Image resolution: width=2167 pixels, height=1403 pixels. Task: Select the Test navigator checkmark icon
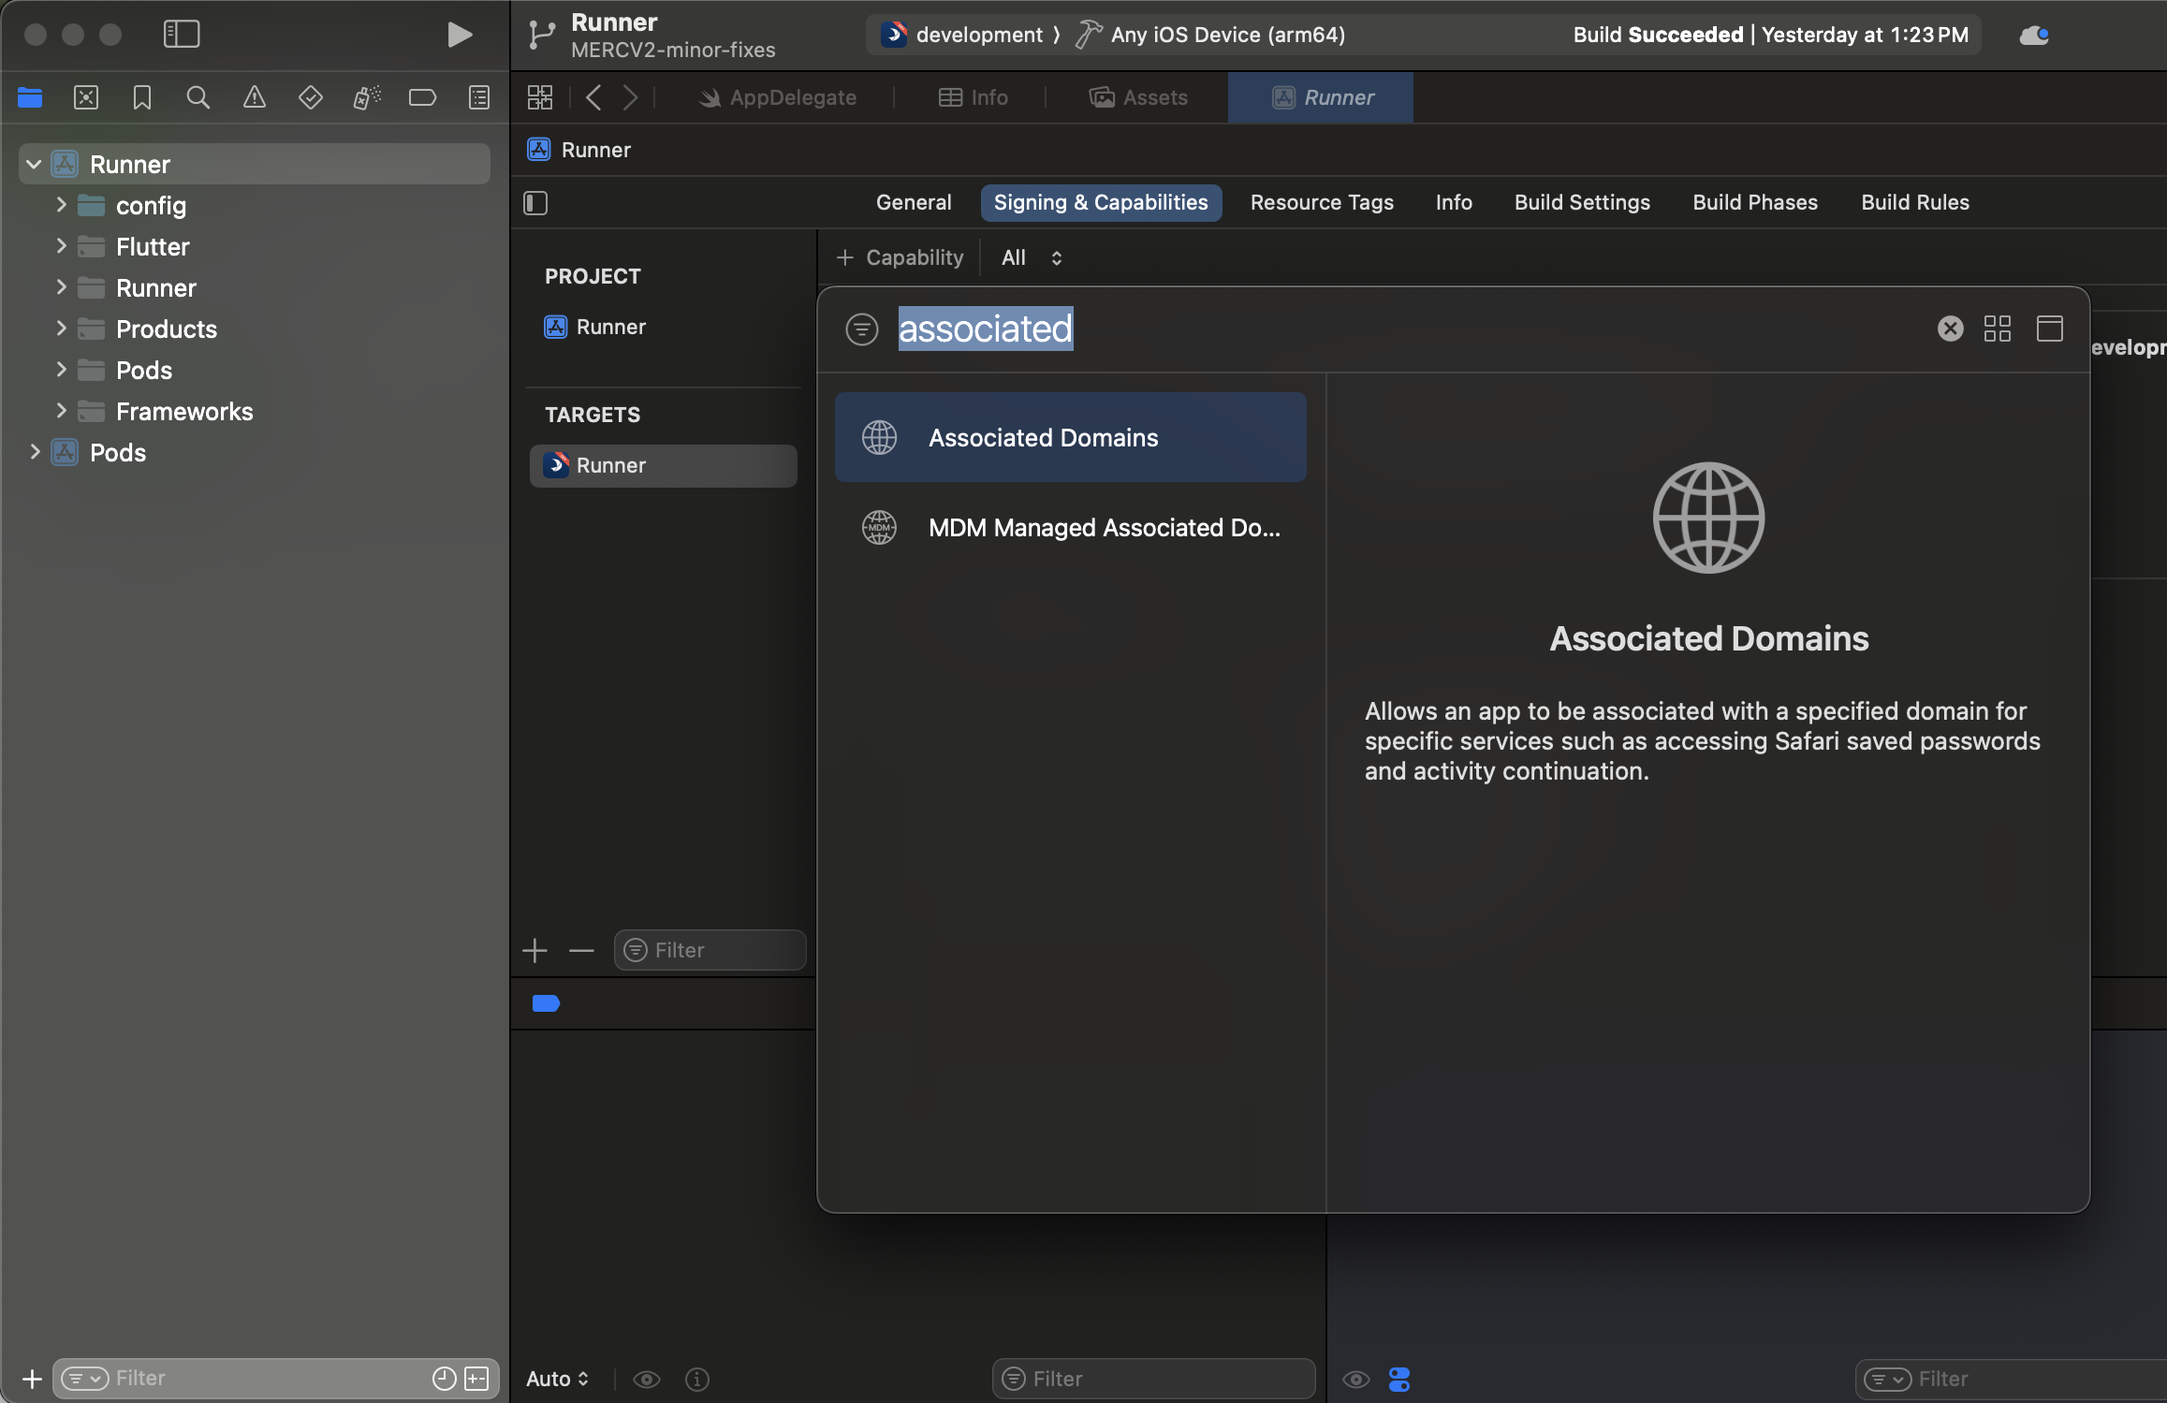point(310,96)
